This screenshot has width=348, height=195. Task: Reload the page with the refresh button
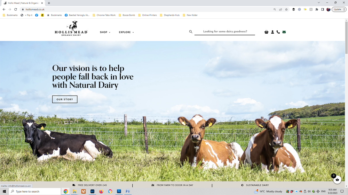(x=16, y=9)
